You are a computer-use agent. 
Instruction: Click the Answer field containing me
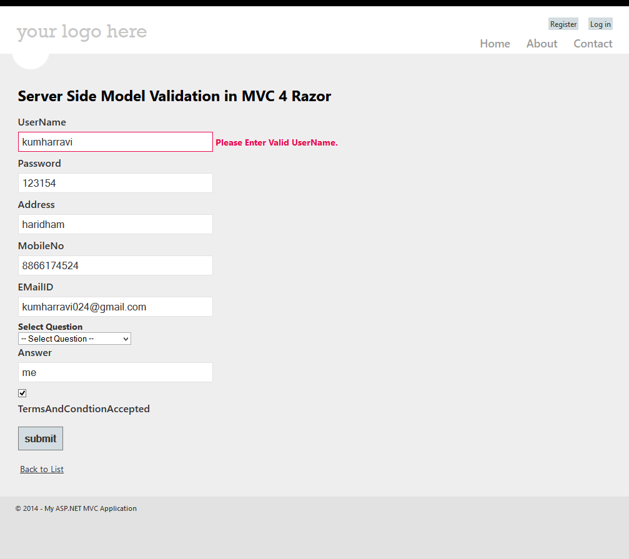coord(115,372)
